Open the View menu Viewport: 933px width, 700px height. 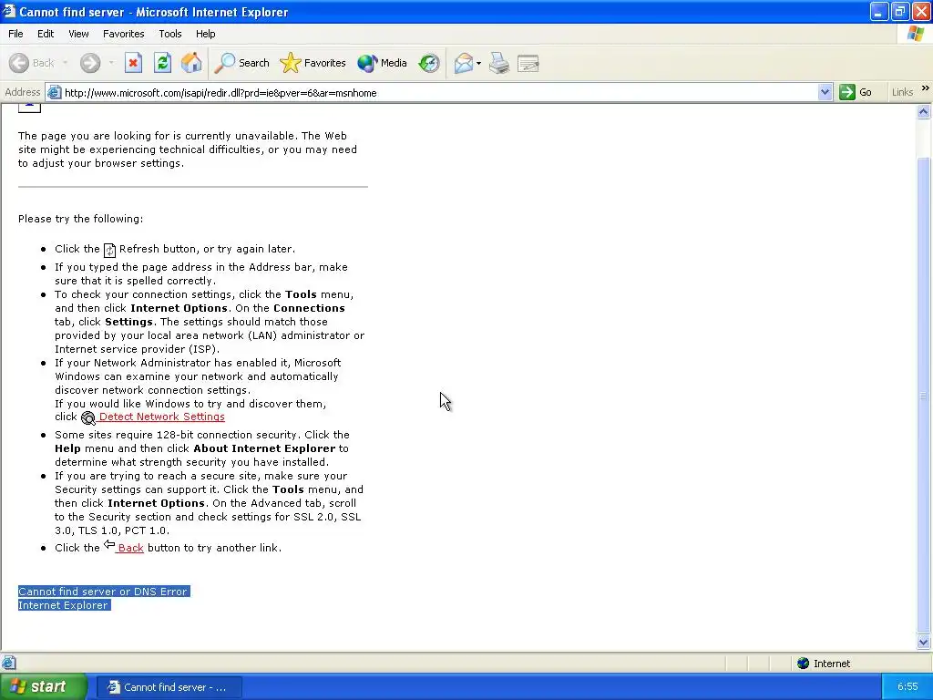(78, 34)
